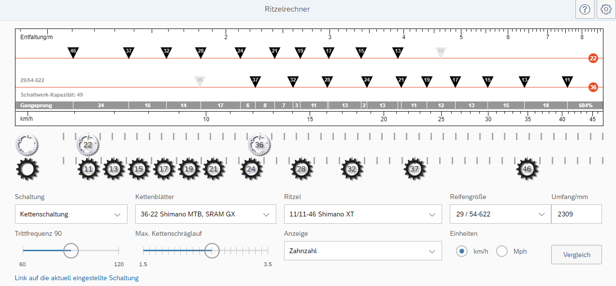Viewport: 616px width, 286px height.
Task: Expand the Kettenblätter dropdown
Action: pos(205,214)
